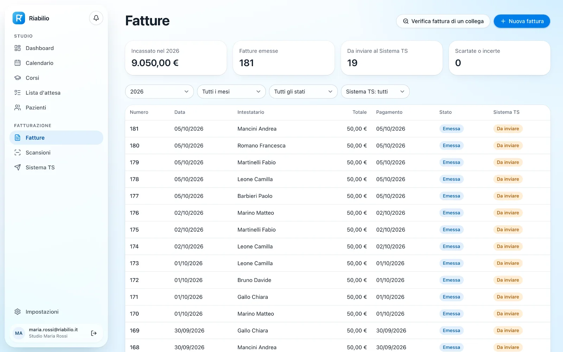Click the Corsi graduation cap icon

(x=18, y=78)
